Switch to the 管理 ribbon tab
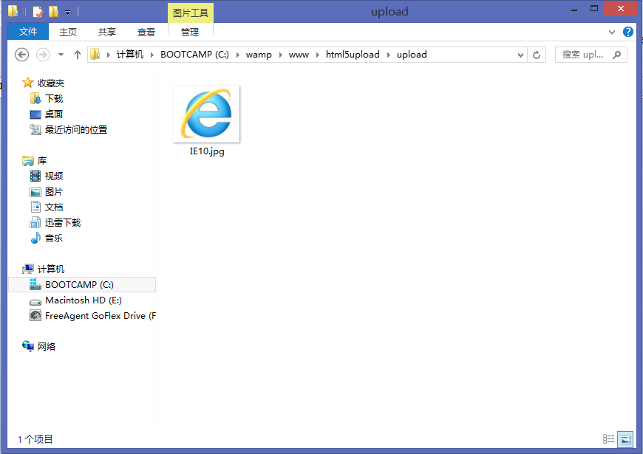643x454 pixels. (190, 32)
